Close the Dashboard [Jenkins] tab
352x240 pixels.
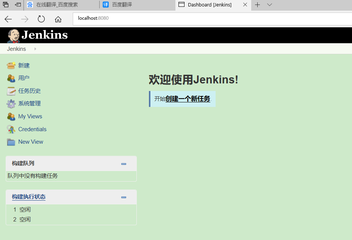(245, 5)
